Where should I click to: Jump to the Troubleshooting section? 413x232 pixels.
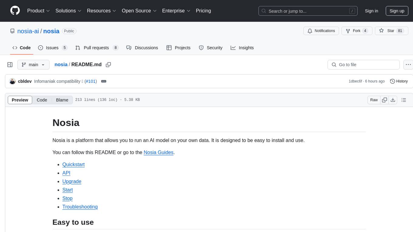(80, 207)
